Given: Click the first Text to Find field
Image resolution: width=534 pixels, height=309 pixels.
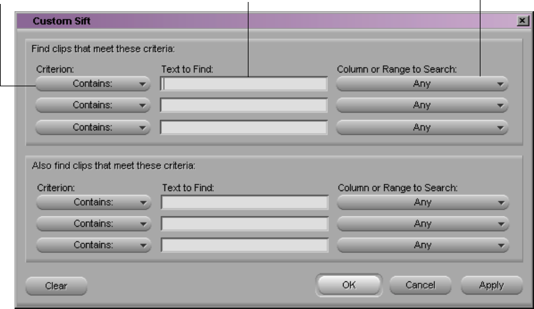Looking at the screenshot, I should [x=244, y=84].
